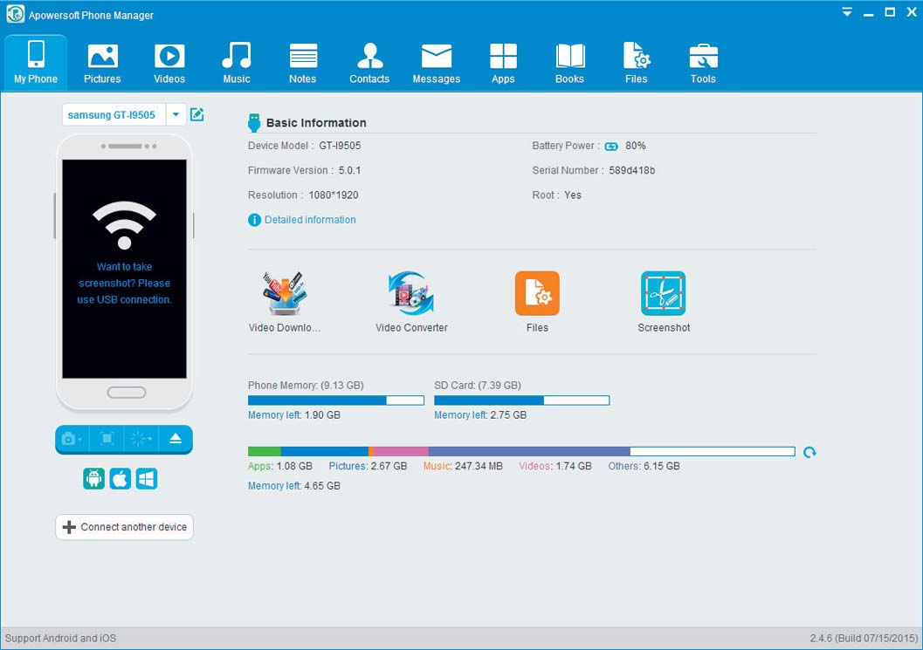This screenshot has width=923, height=650.
Task: Click Serial Number 589d418b value
Action: 631,171
